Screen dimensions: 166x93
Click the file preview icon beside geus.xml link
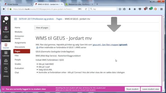(x=37, y=48)
